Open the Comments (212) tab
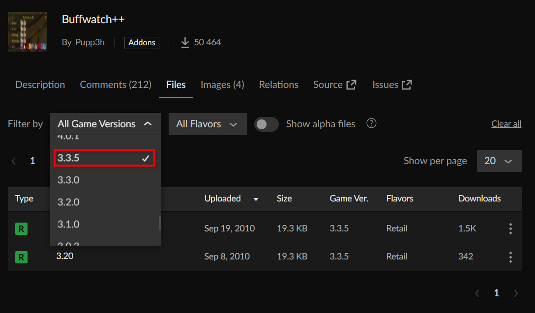535x313 pixels. point(116,85)
